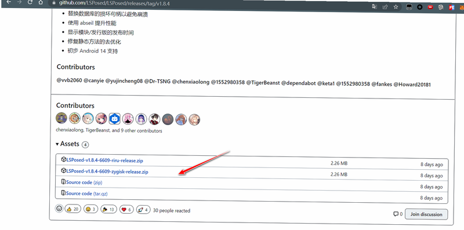This screenshot has width=464, height=230.
Task: Click the red FE extension icon
Action: click(452, 8)
